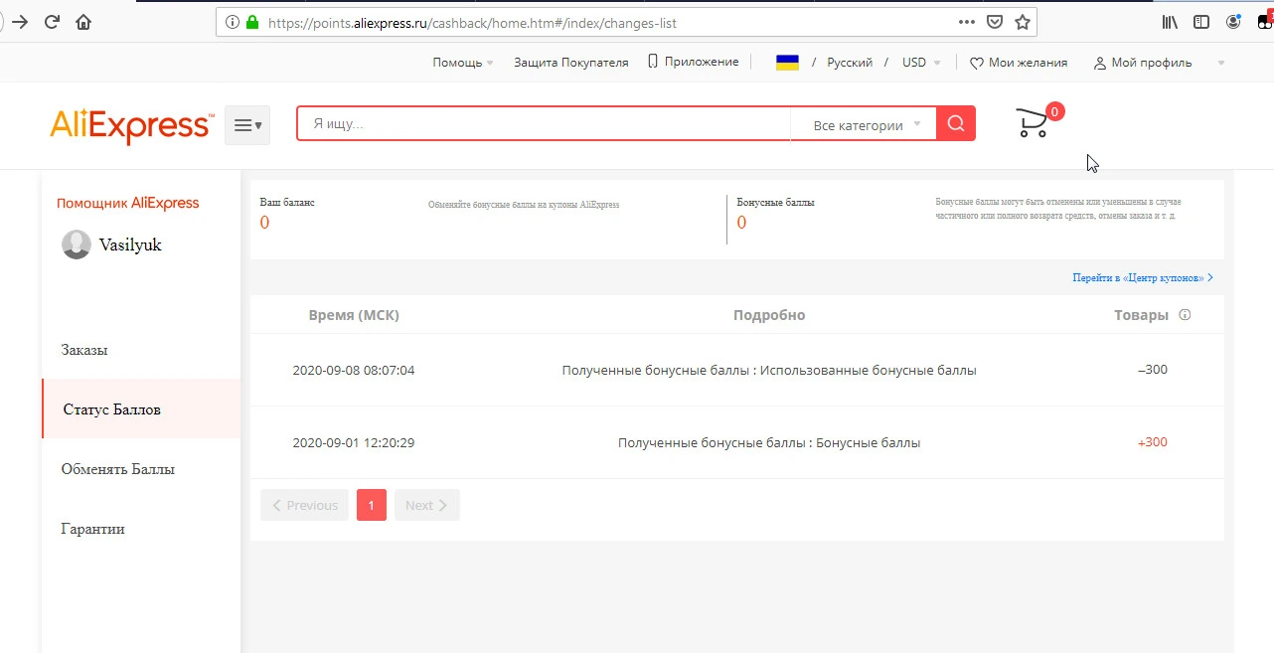Screen dimensions: 1274x653
Task: Go to browser home page icon
Action: click(x=83, y=22)
